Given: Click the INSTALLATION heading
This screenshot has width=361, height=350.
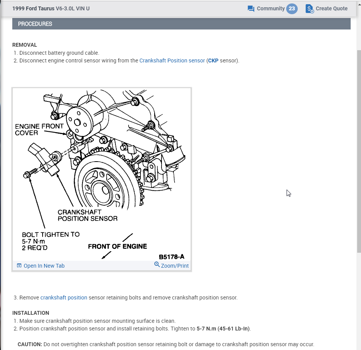Looking at the screenshot, I should (31, 313).
